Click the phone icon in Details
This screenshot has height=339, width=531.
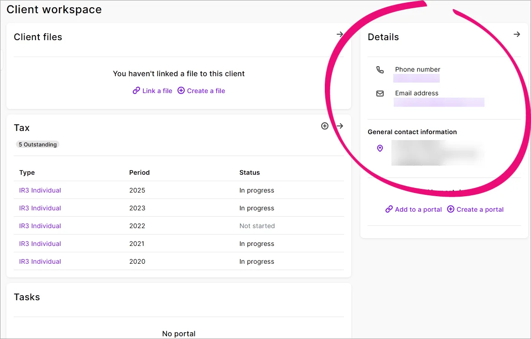coord(380,70)
